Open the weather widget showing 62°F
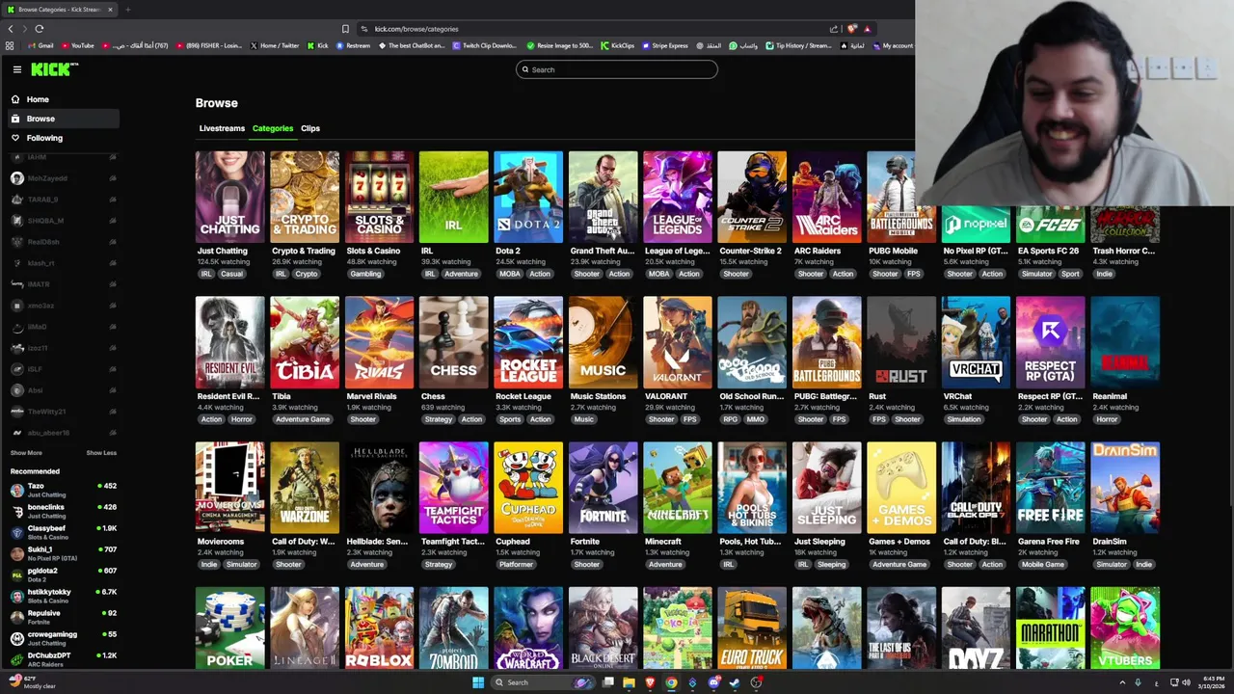 pyautogui.click(x=33, y=682)
